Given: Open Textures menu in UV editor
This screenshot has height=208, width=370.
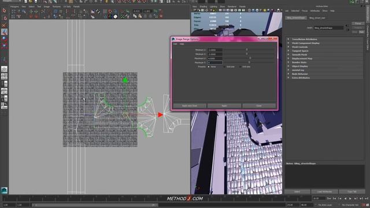Looking at the screenshot, I should [x=57, y=6].
